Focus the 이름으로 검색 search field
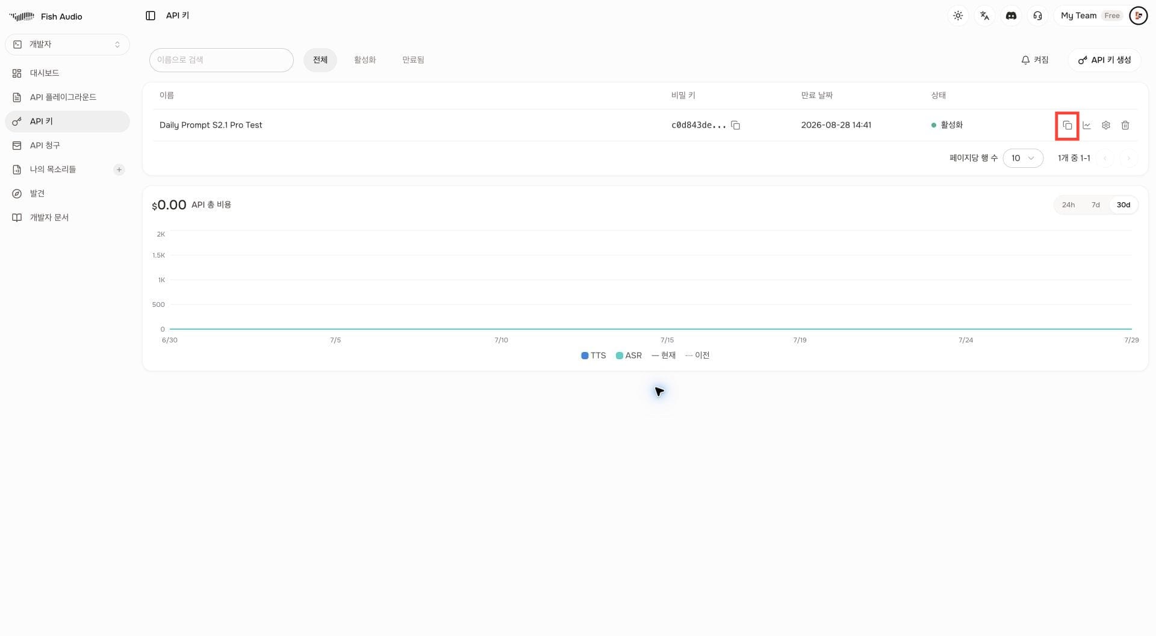This screenshot has width=1156, height=636. coord(221,60)
